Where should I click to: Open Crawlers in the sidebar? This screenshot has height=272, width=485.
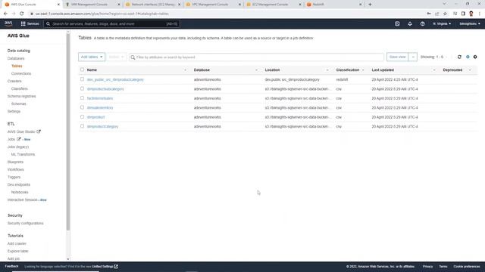click(x=14, y=81)
